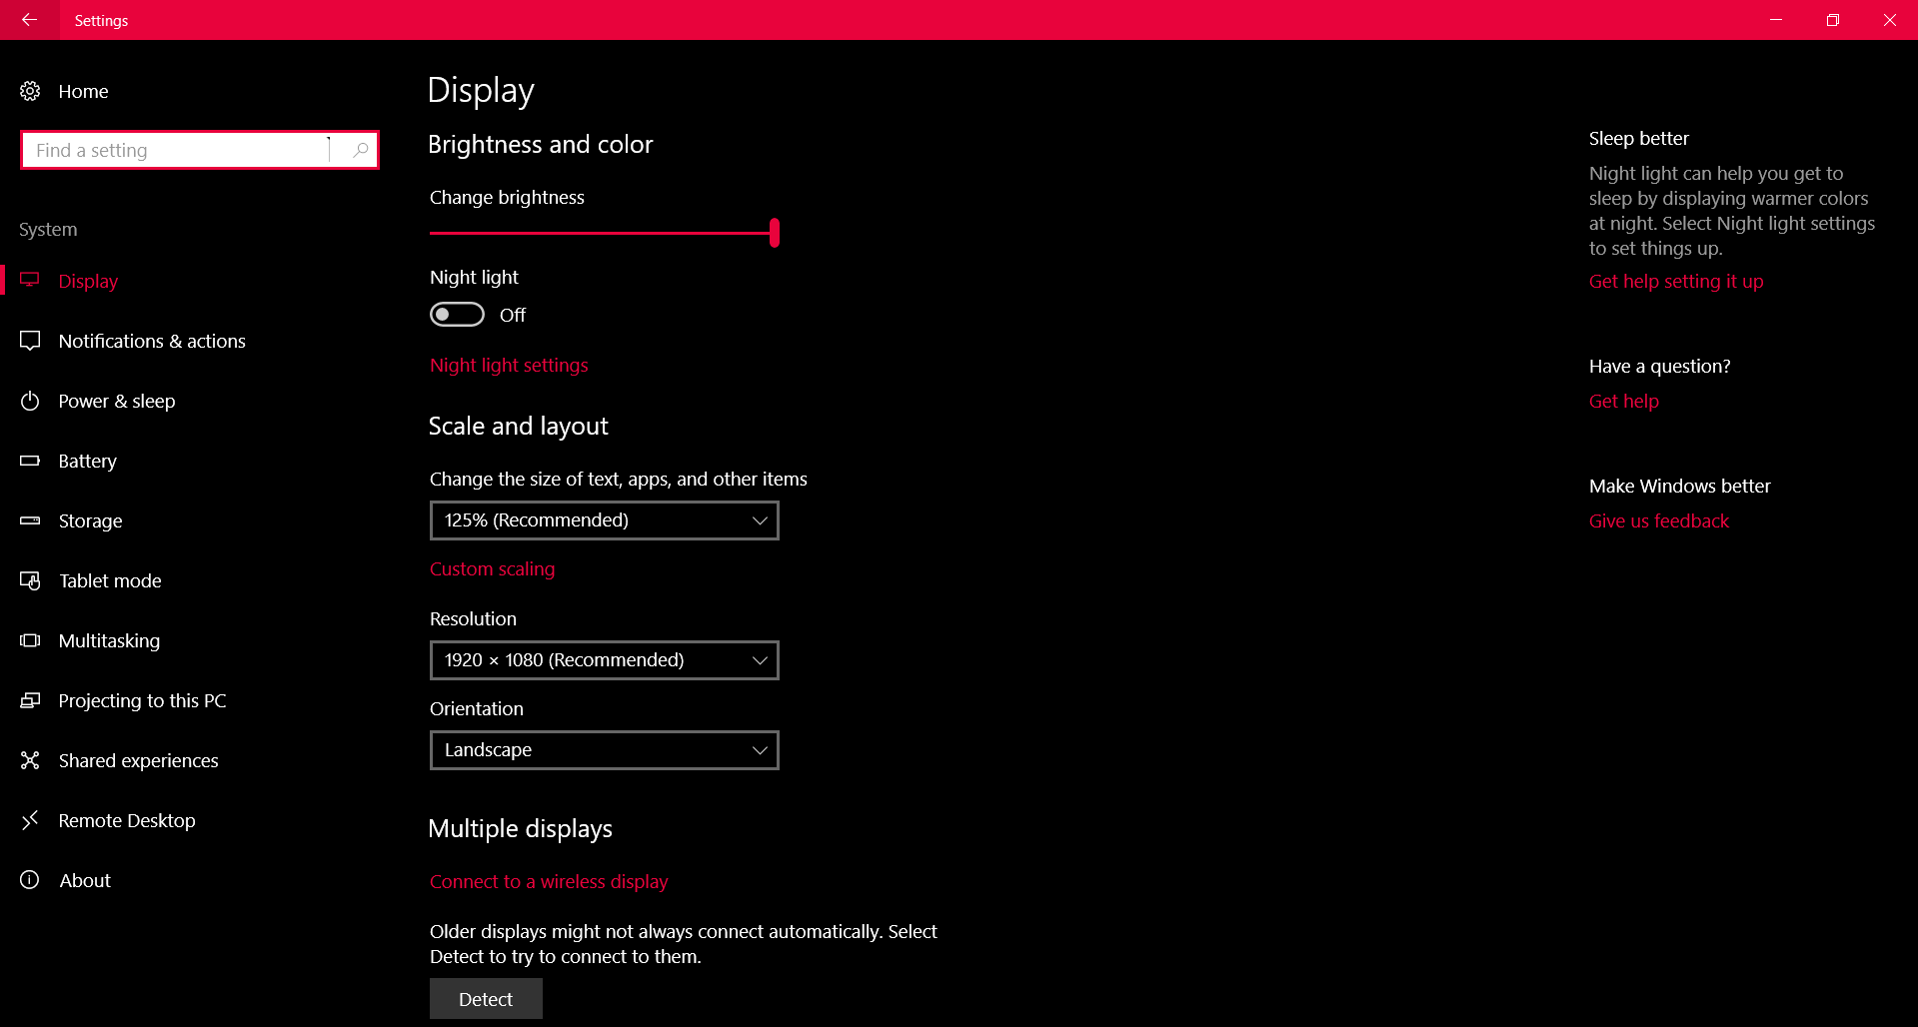Expand the Landscape orientation dropdown
The height and width of the screenshot is (1027, 1918).
click(x=604, y=750)
